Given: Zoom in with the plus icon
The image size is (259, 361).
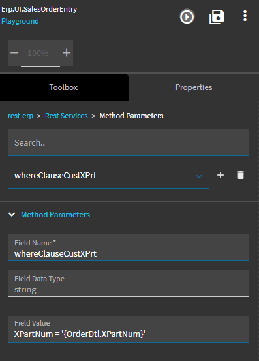Looking at the screenshot, I should [x=67, y=53].
